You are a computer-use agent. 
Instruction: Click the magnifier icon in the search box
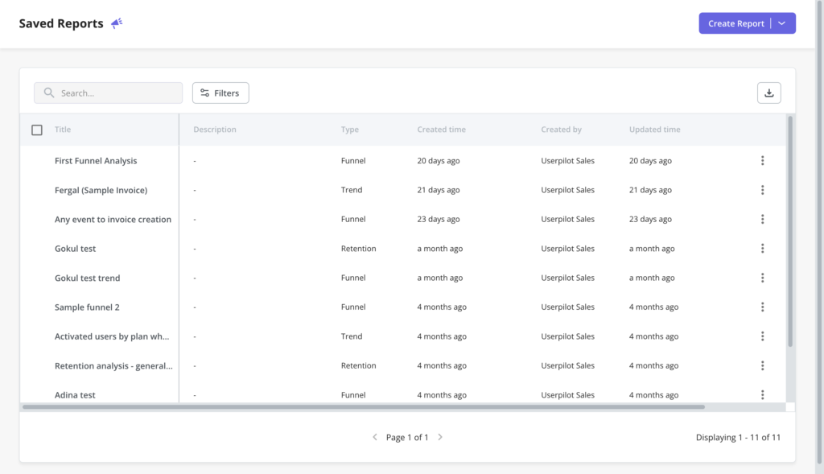[49, 93]
